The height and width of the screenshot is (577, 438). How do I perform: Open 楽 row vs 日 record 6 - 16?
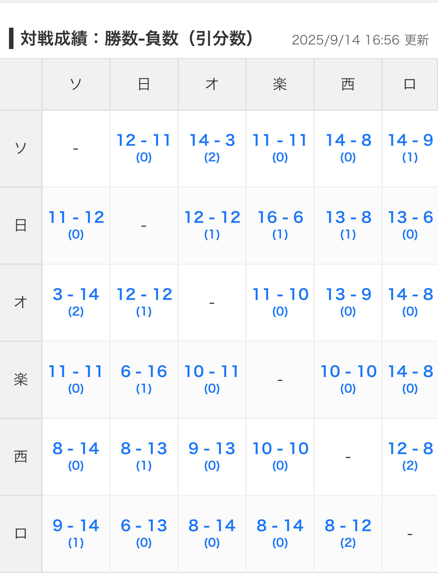click(x=144, y=372)
